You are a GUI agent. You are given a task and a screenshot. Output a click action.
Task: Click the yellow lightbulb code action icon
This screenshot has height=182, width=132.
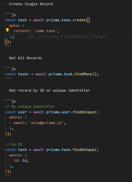(x=7, y=30)
